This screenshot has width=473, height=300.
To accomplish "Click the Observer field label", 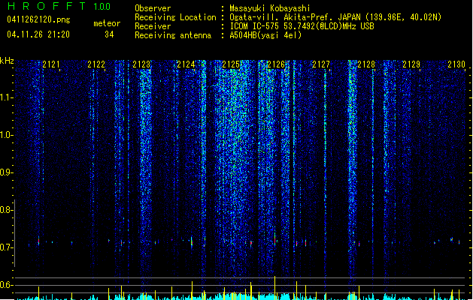I will [153, 8].
